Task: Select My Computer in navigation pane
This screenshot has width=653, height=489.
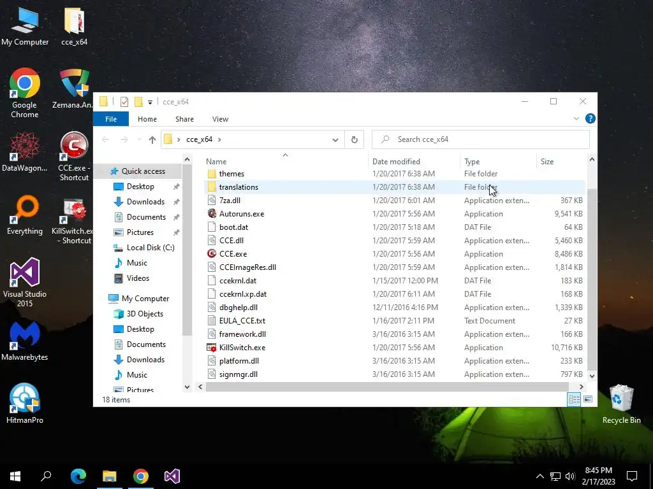Action: click(145, 298)
